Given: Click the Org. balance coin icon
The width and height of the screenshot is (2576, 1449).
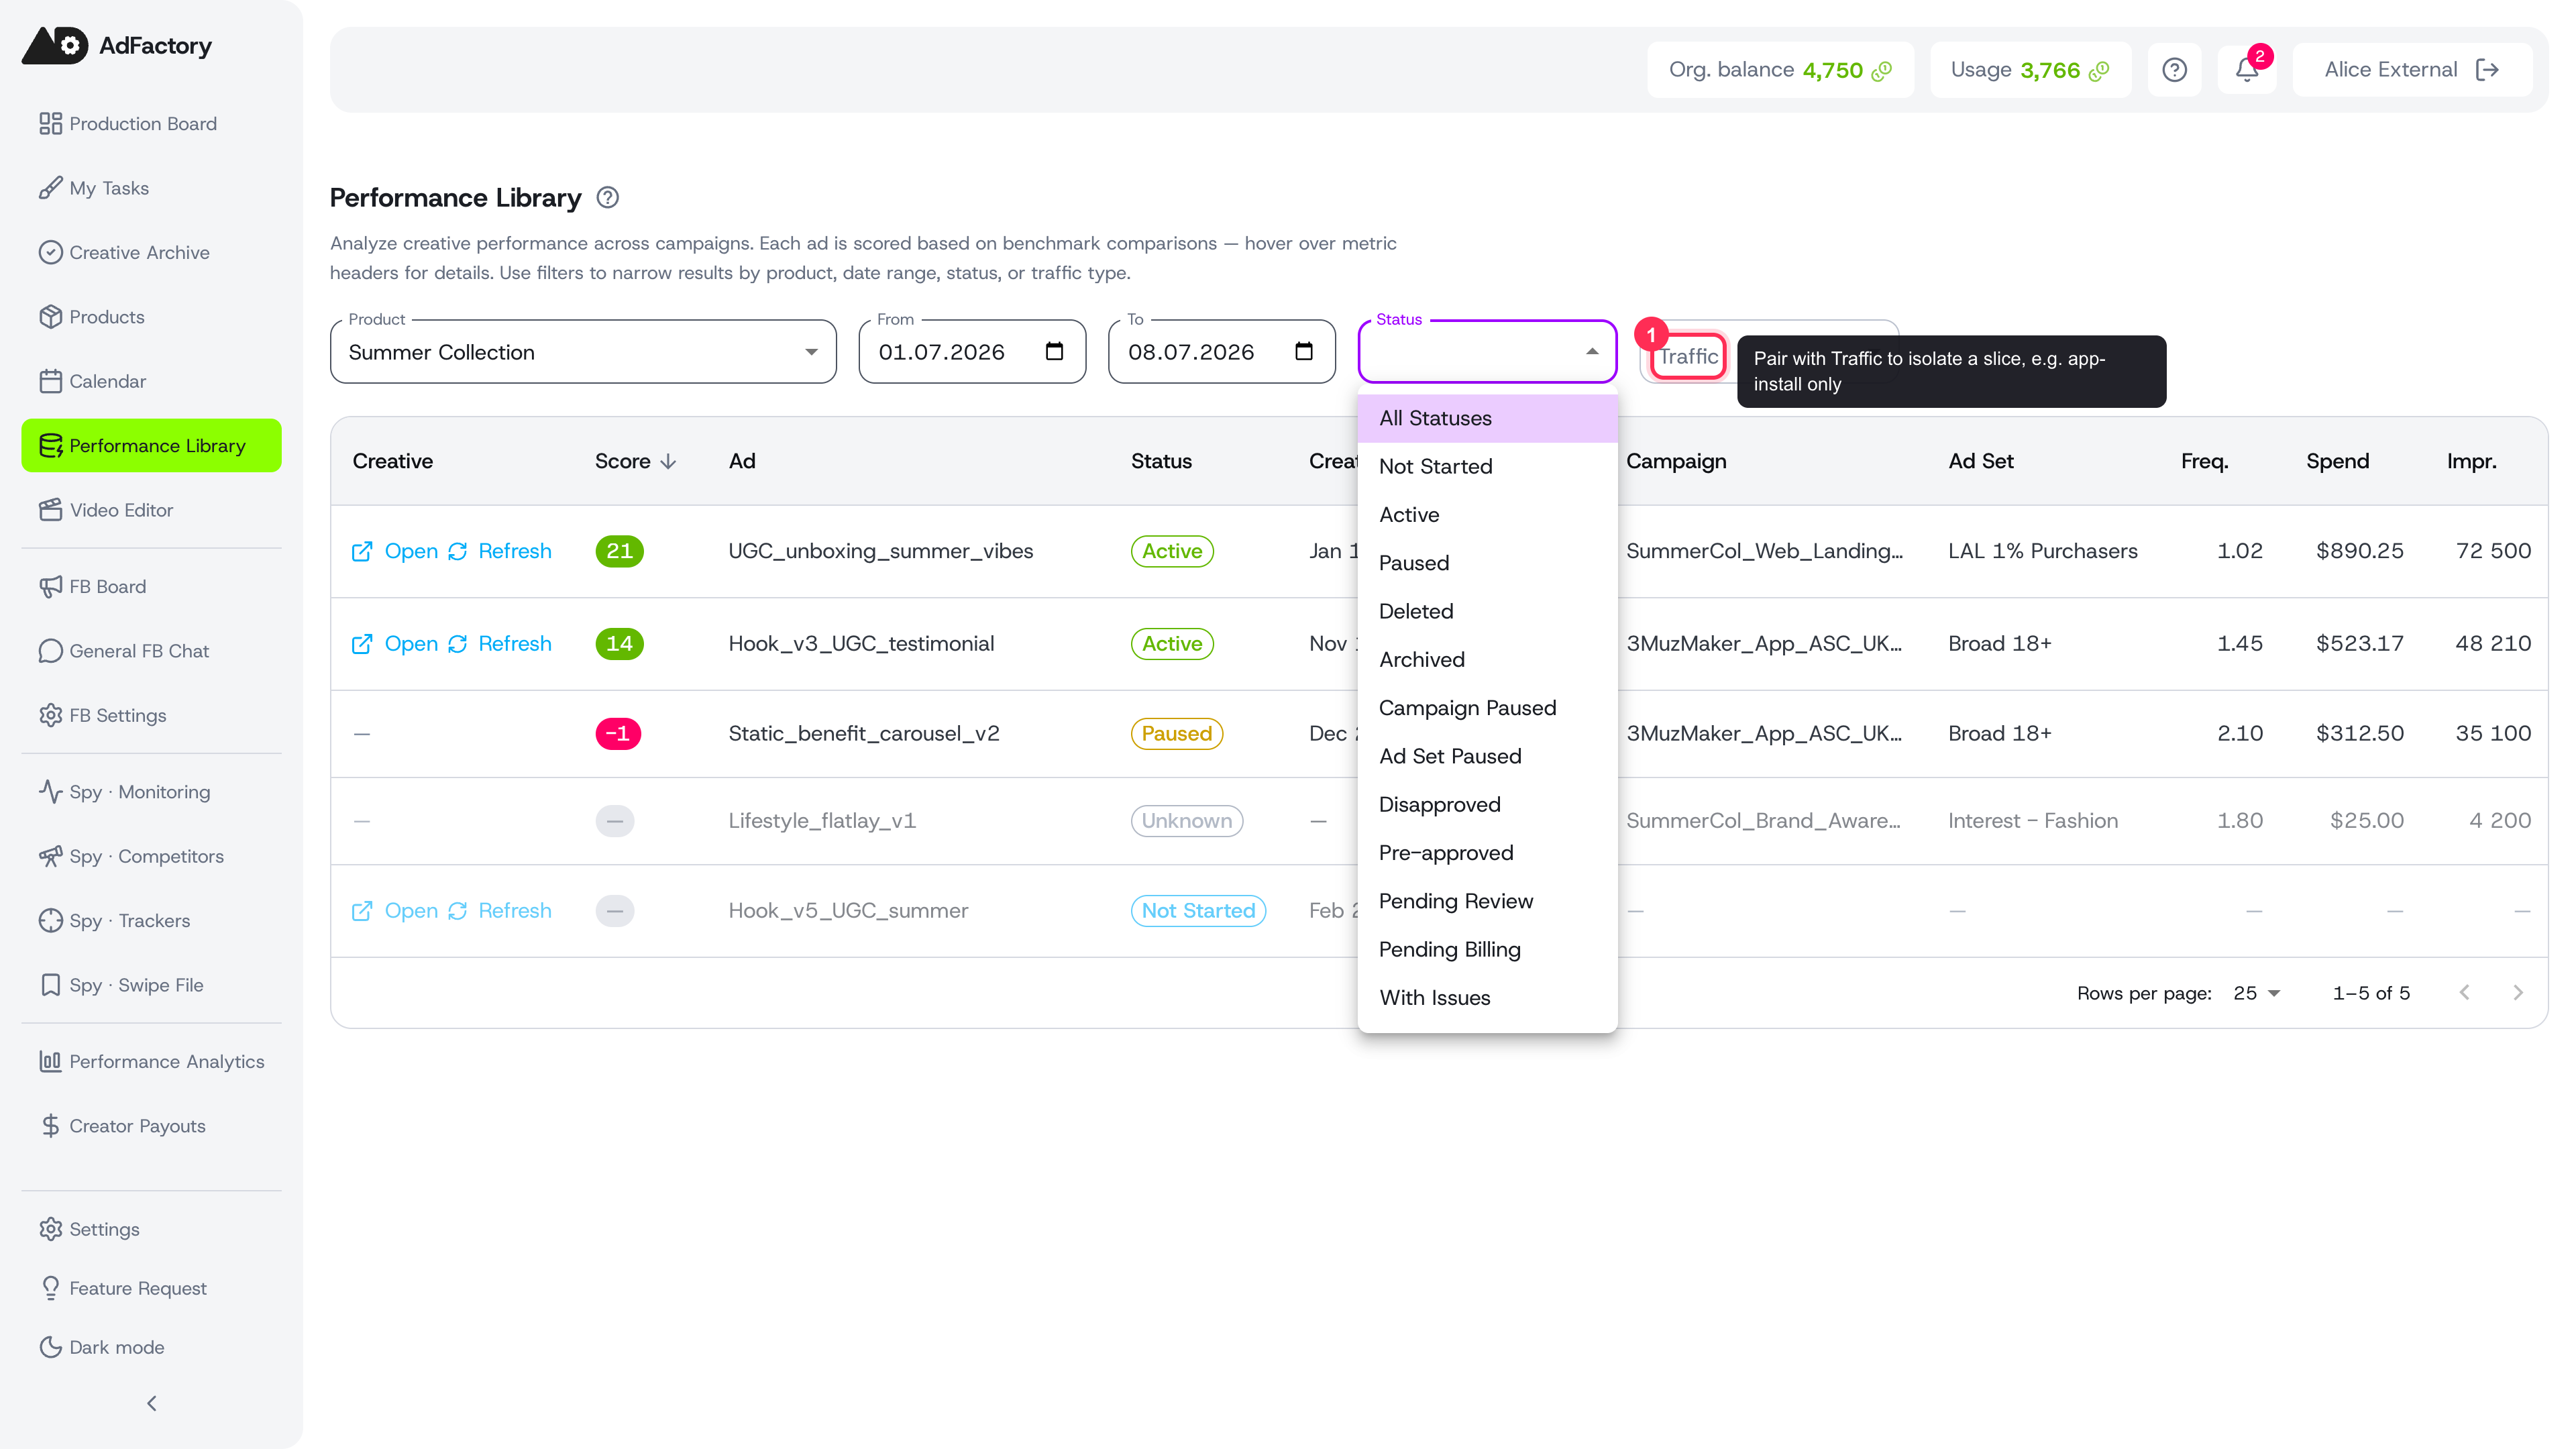Looking at the screenshot, I should click(x=1882, y=71).
